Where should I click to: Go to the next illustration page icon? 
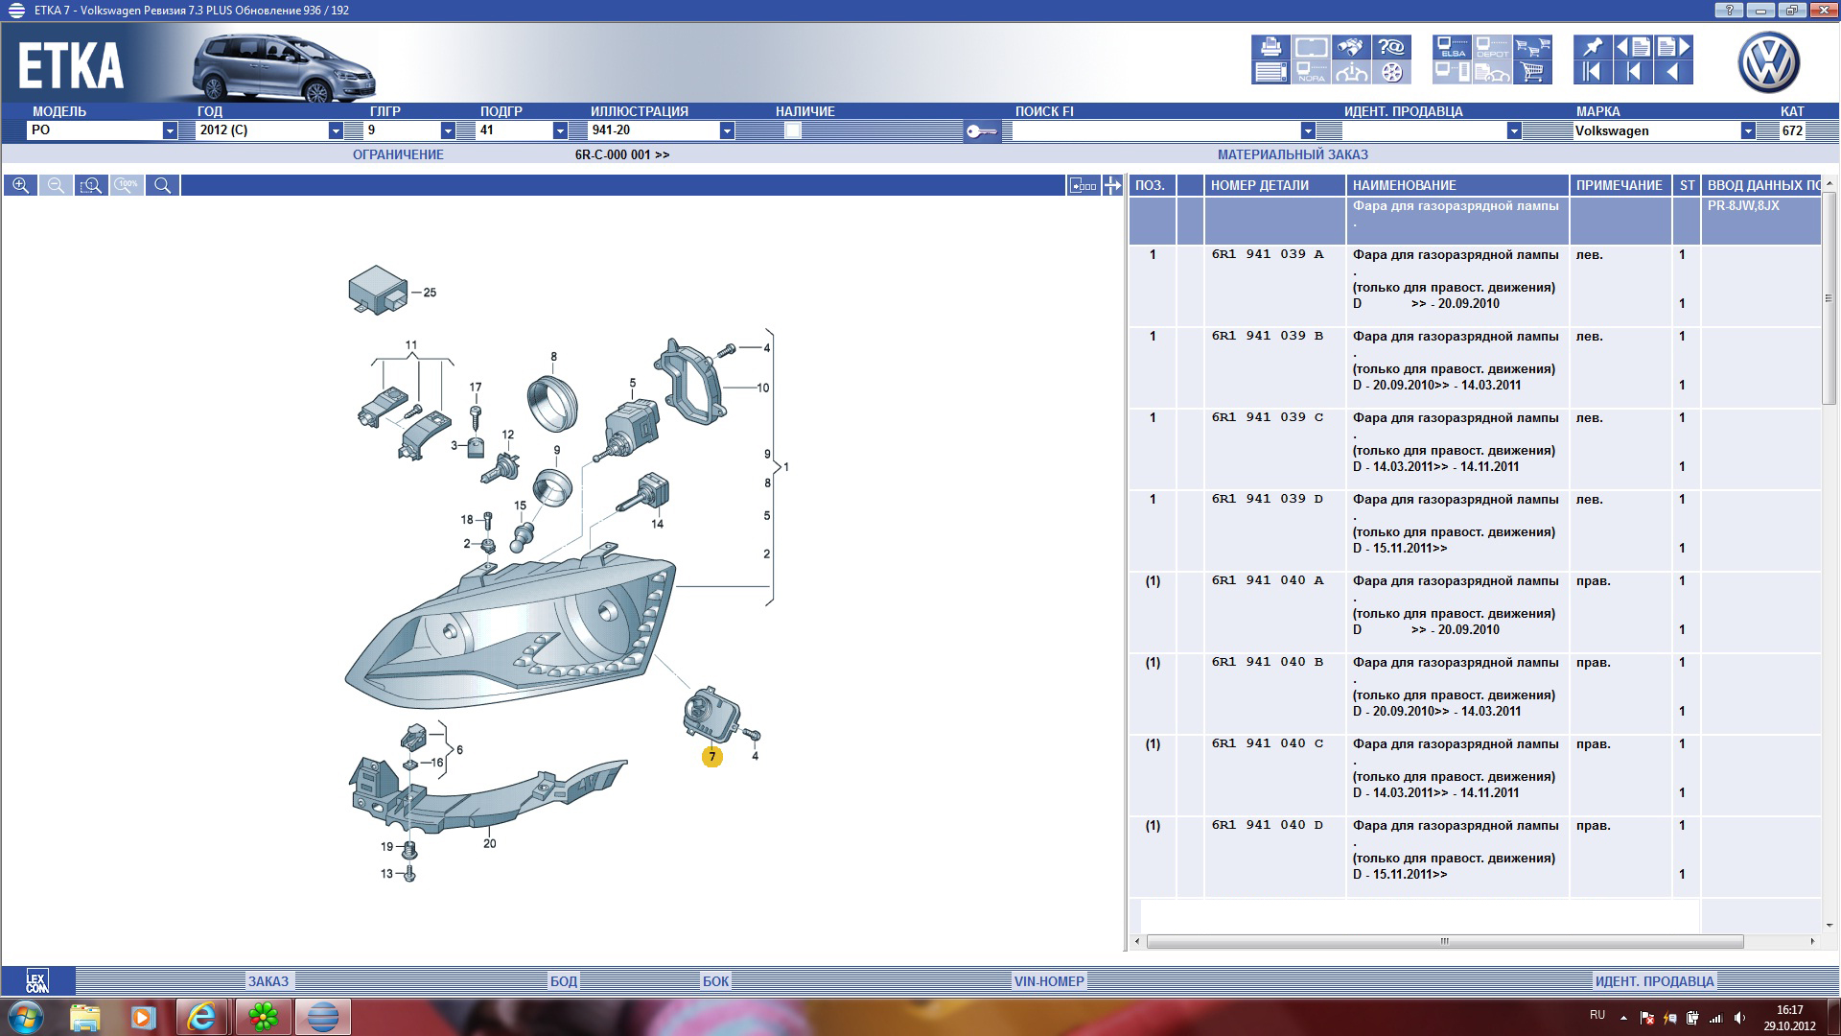(1673, 47)
